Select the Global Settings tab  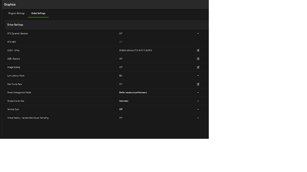click(38, 13)
